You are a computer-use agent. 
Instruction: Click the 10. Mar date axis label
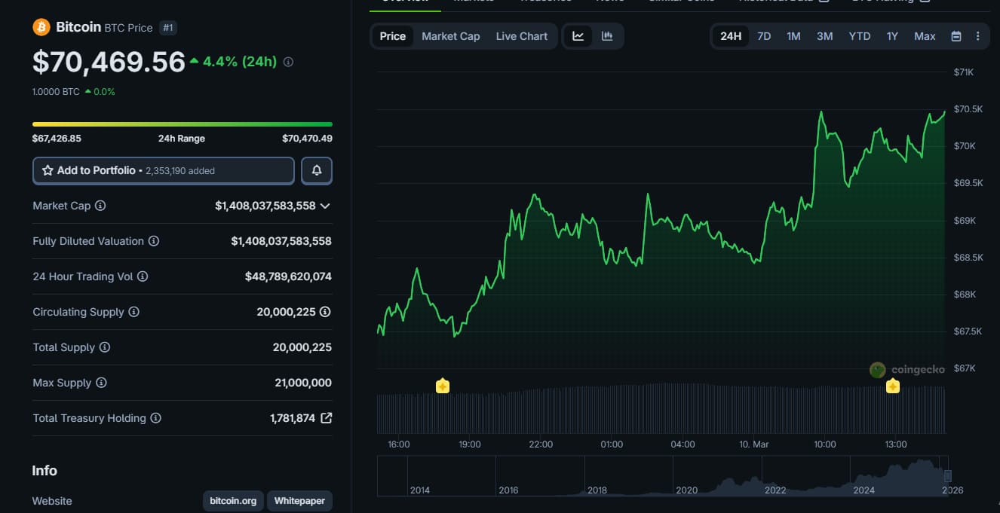coord(754,444)
